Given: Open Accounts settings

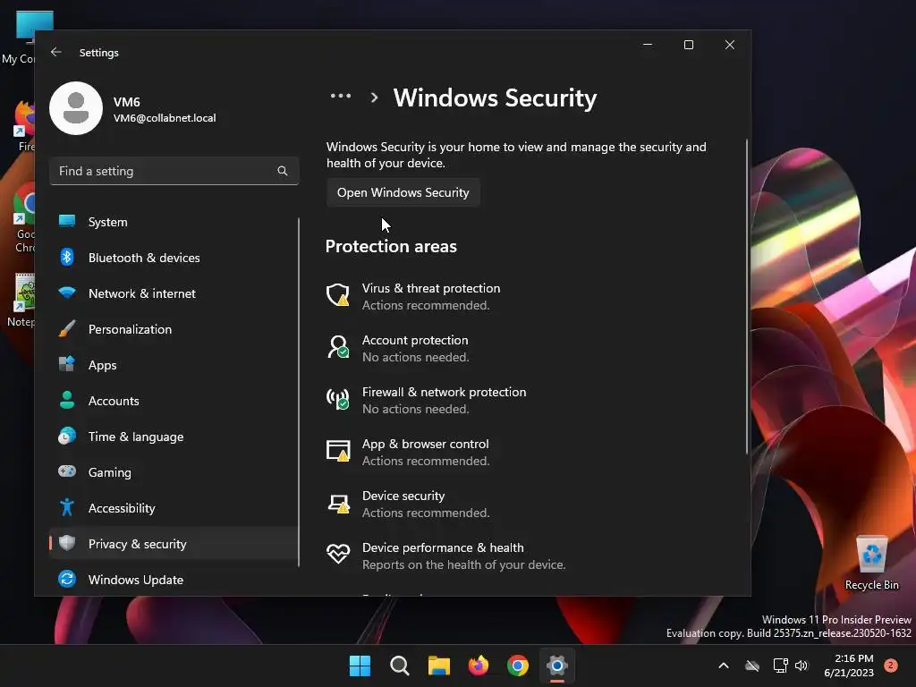Looking at the screenshot, I should tap(174, 400).
